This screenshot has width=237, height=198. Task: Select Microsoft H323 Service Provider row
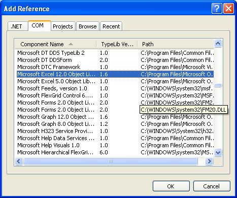pos(115,131)
